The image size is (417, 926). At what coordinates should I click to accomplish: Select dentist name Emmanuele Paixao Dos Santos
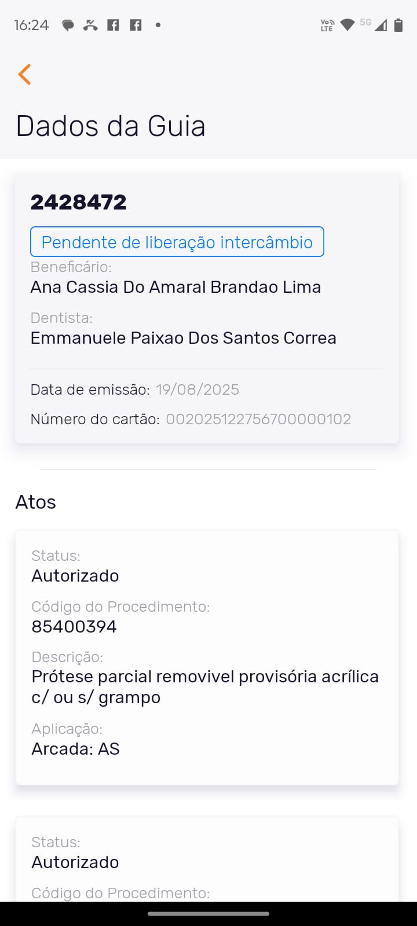pyautogui.click(x=183, y=338)
